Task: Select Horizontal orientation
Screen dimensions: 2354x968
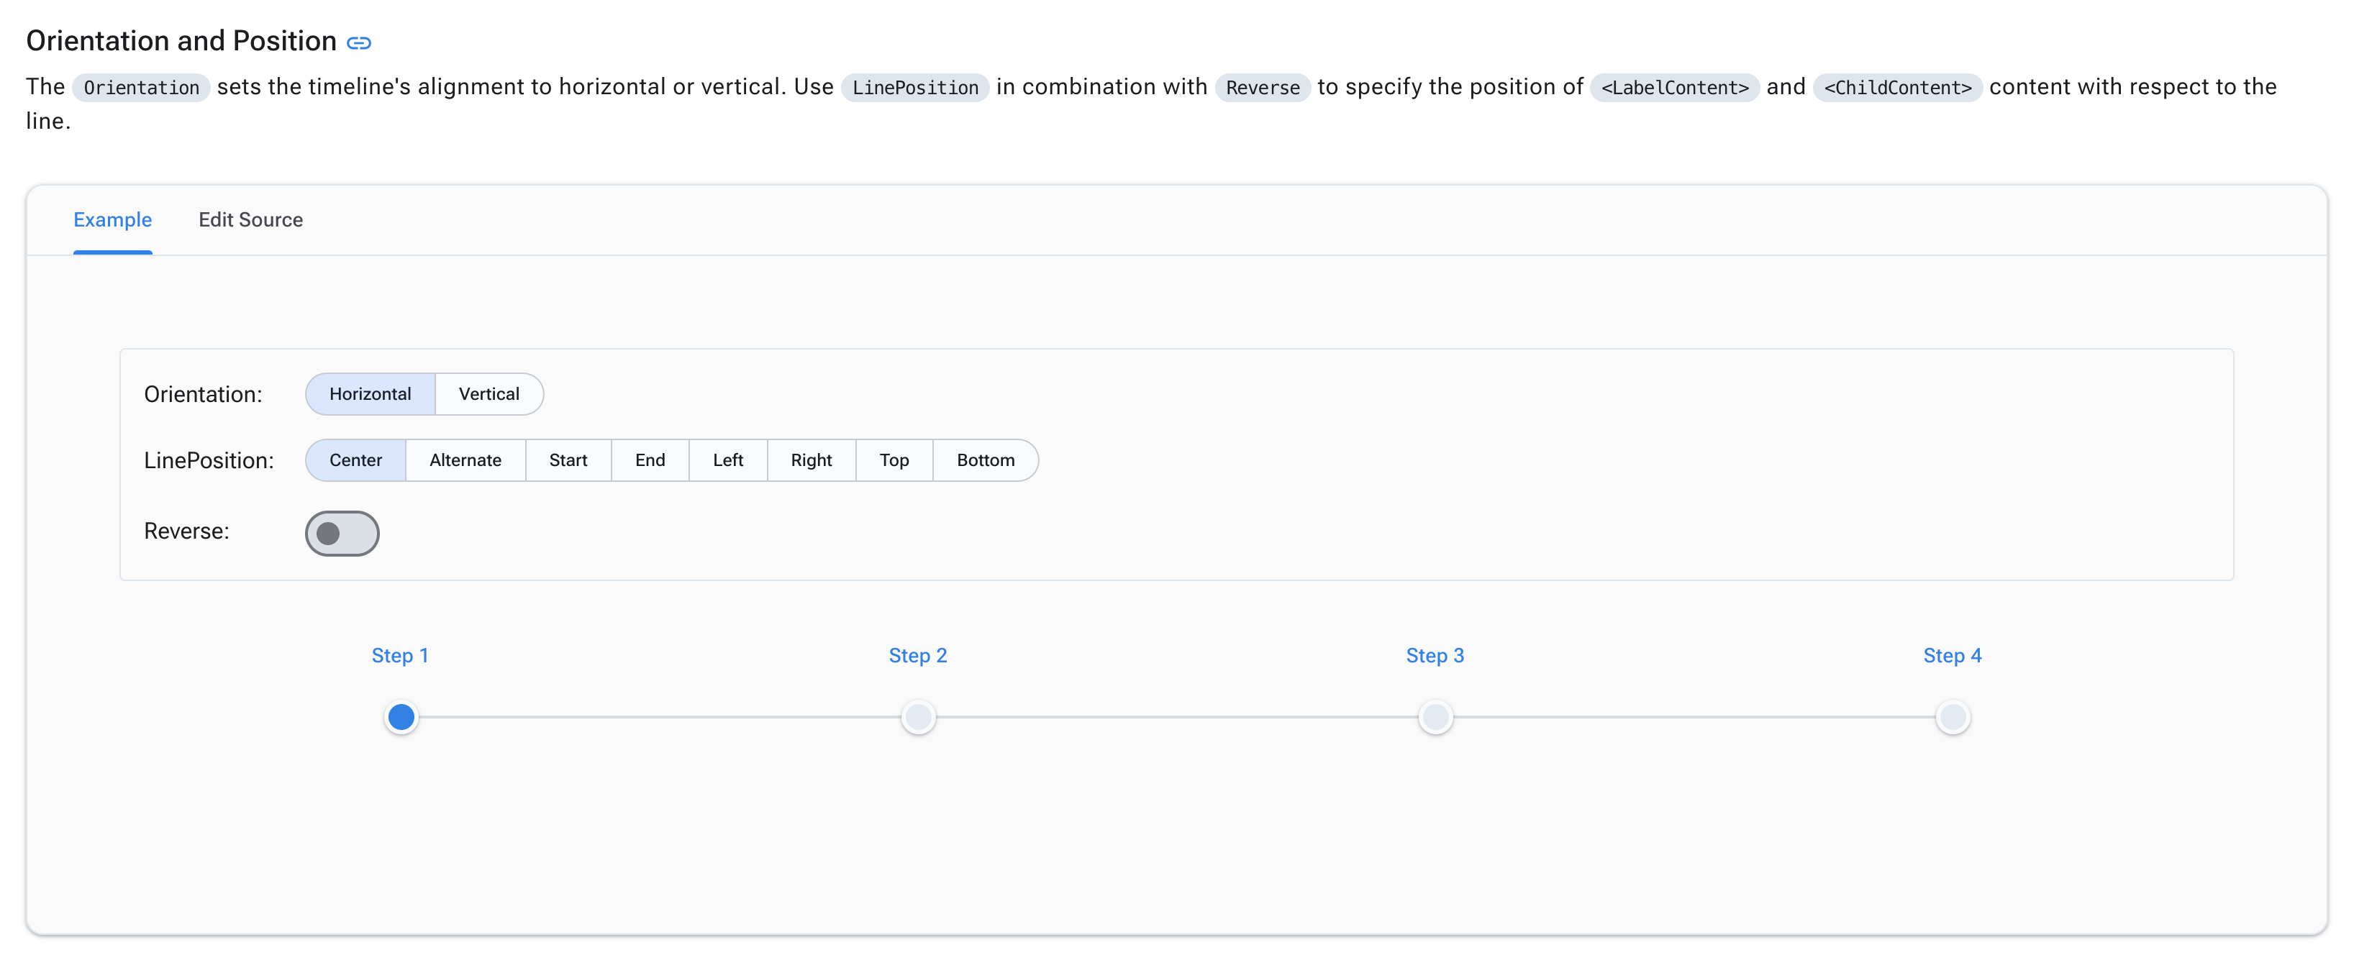Action: (370, 393)
